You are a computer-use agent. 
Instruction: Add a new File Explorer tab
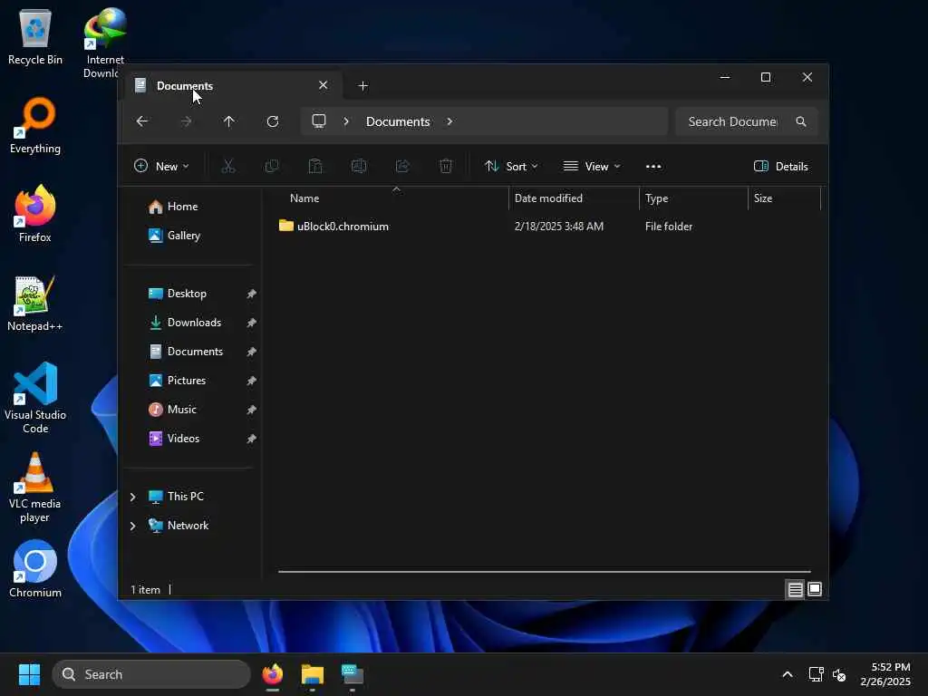(x=362, y=86)
